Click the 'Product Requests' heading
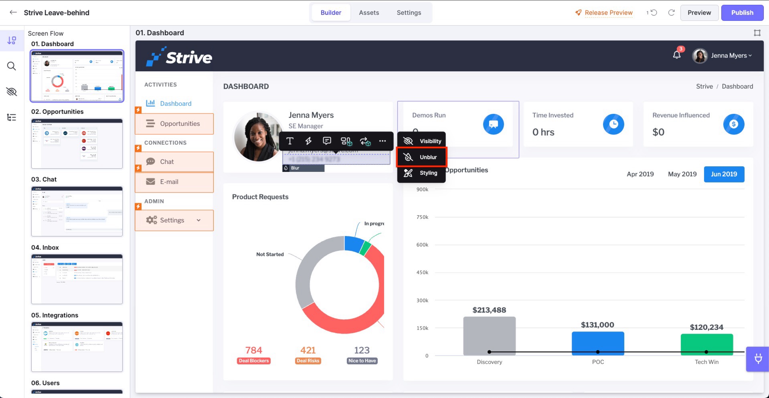Viewport: 769px width, 398px height. coord(260,197)
